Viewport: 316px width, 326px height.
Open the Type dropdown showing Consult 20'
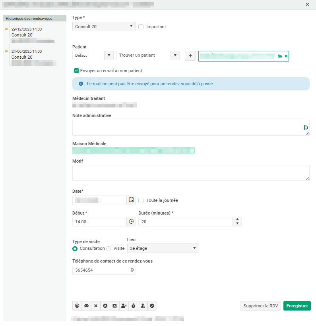(x=104, y=27)
